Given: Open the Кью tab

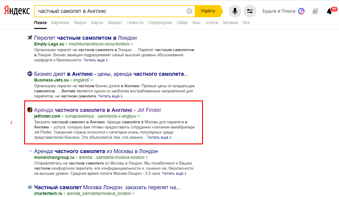Looking at the screenshot, I should click(196, 23).
